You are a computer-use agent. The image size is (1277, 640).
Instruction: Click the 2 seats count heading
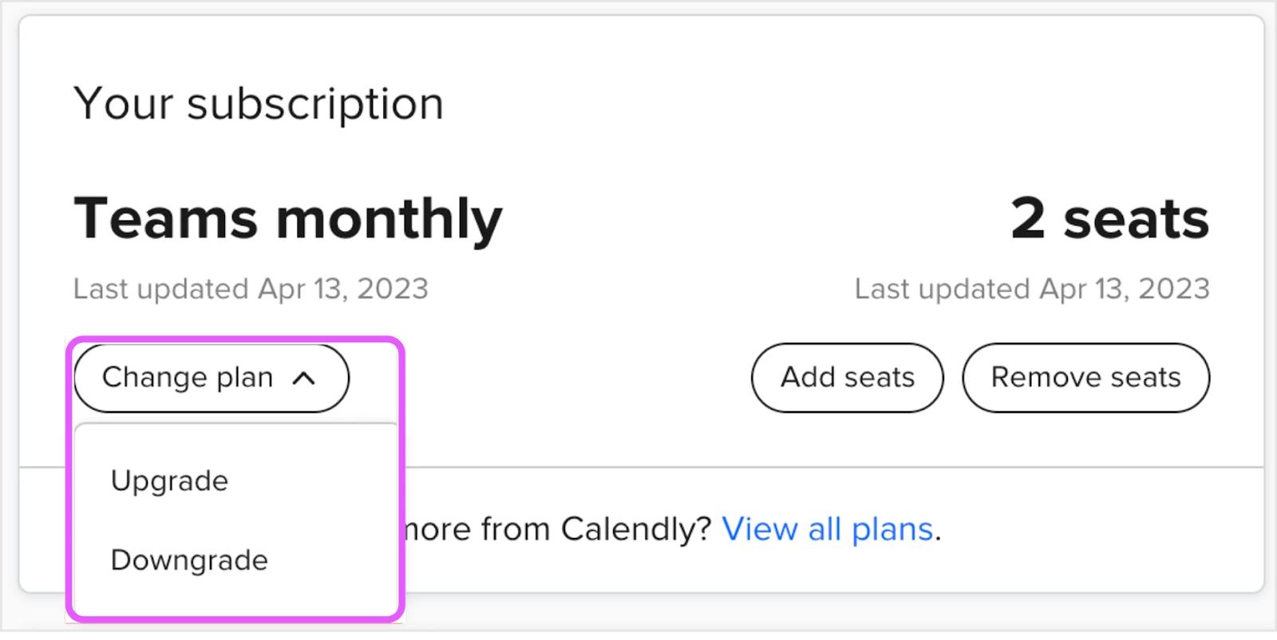(x=1110, y=218)
